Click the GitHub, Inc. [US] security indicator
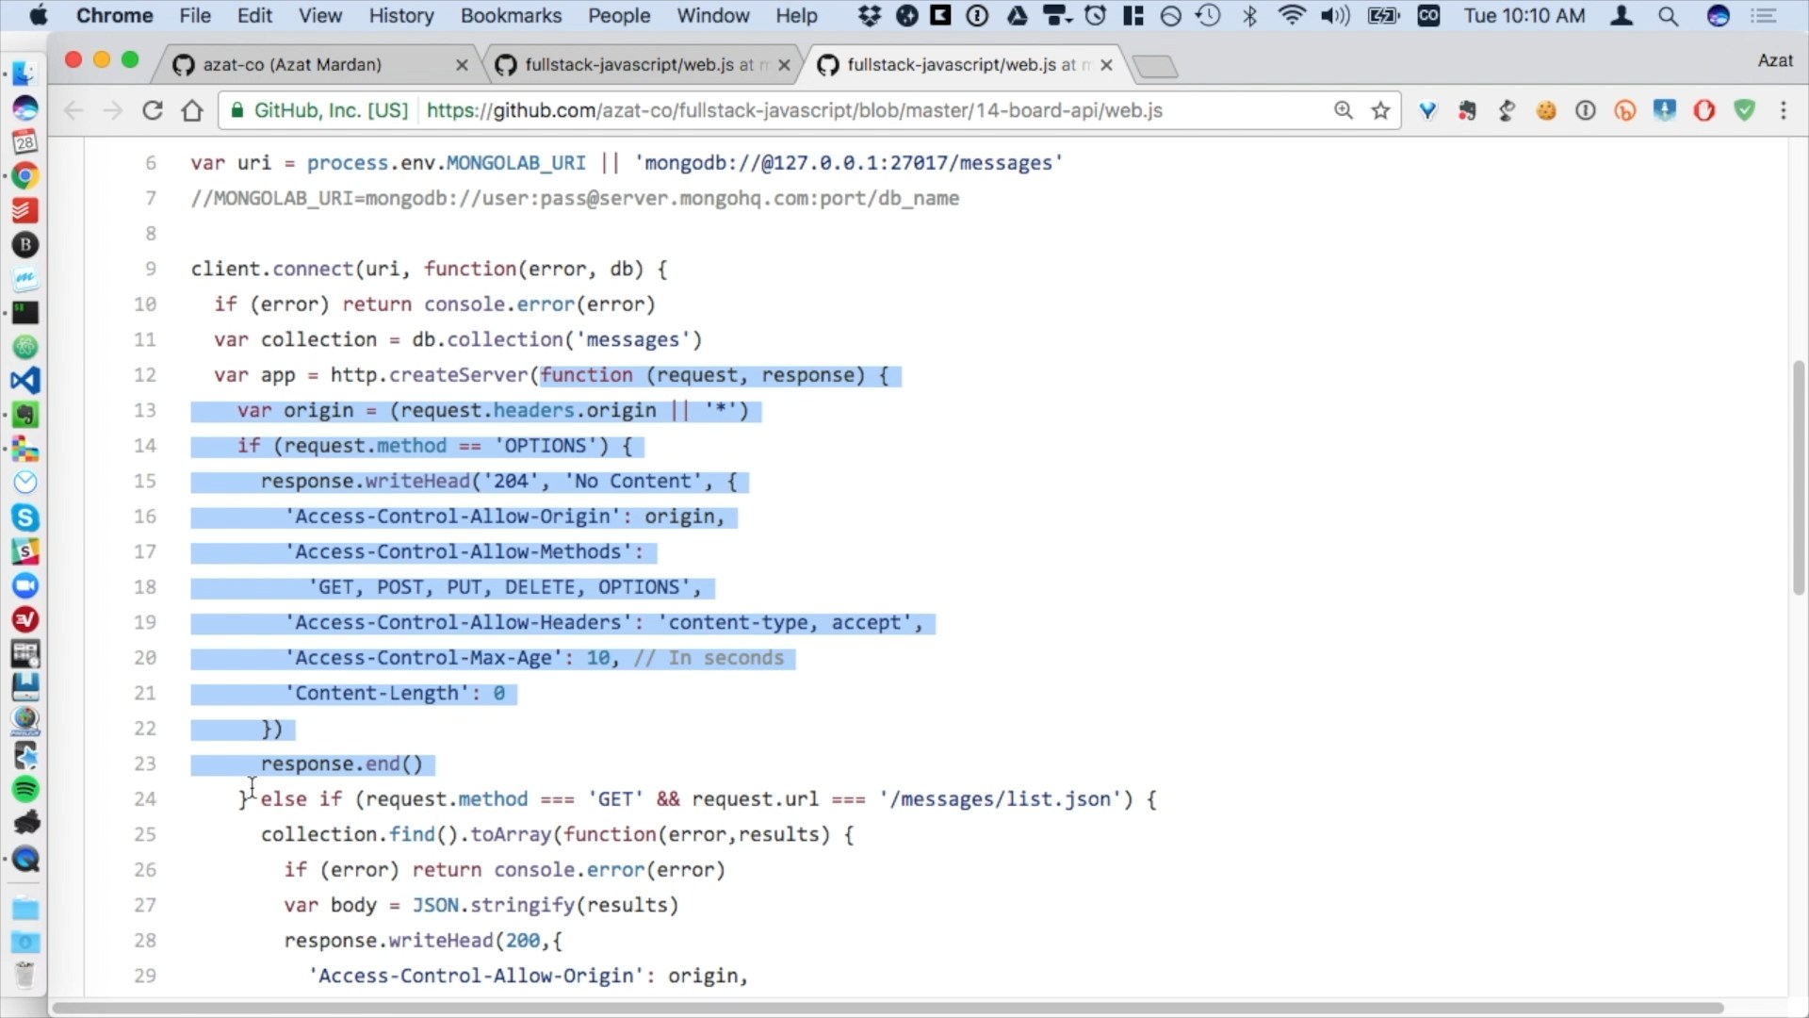 pos(320,110)
